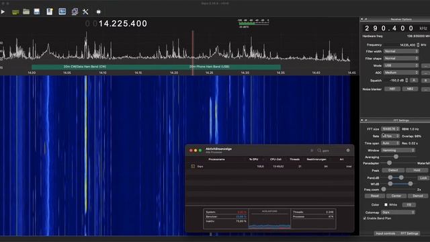Sort by the Reaktivierungen column

click(316, 159)
